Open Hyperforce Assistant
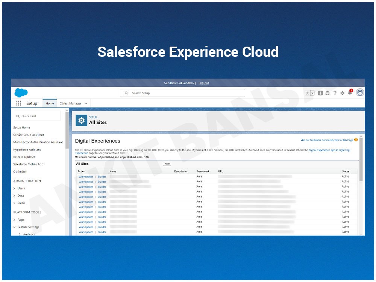The image size is (376, 282). (27, 150)
